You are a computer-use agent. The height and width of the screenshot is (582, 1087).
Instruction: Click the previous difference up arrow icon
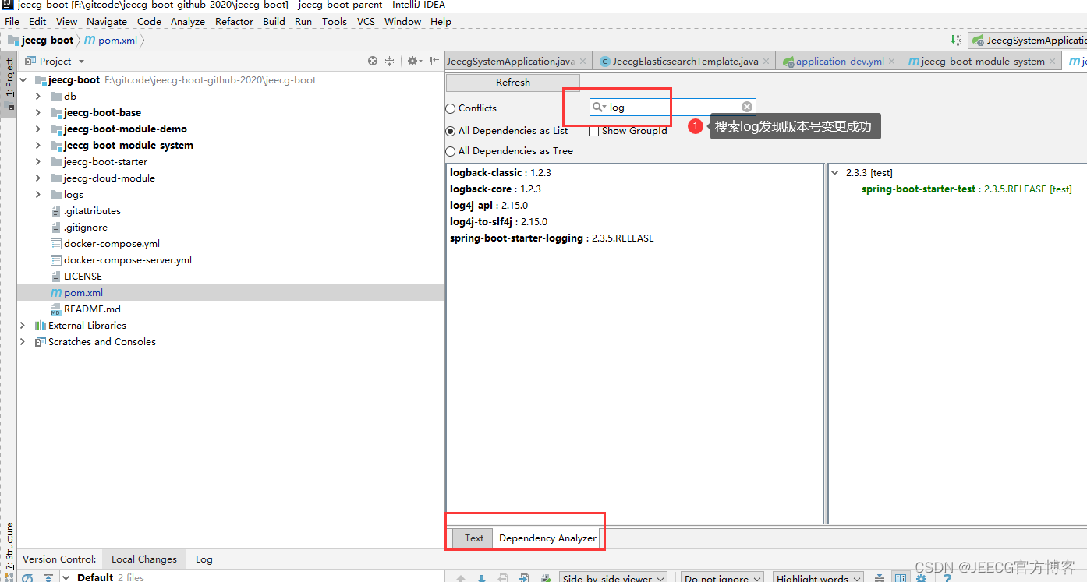[461, 578]
